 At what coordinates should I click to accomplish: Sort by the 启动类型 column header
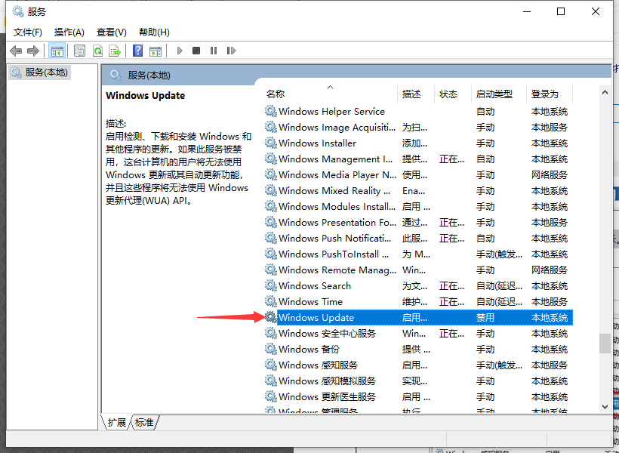[x=499, y=94]
